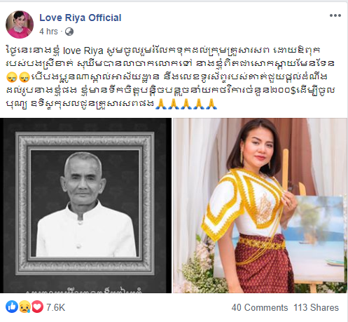Screen dimensions: 348x322
Task: Click the globe public audience icon
Action: pos(69,32)
